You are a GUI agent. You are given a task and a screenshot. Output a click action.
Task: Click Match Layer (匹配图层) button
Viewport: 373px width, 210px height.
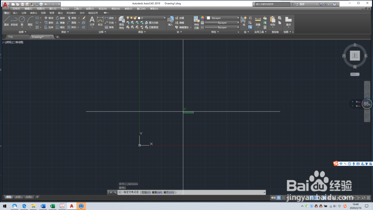coord(151,27)
